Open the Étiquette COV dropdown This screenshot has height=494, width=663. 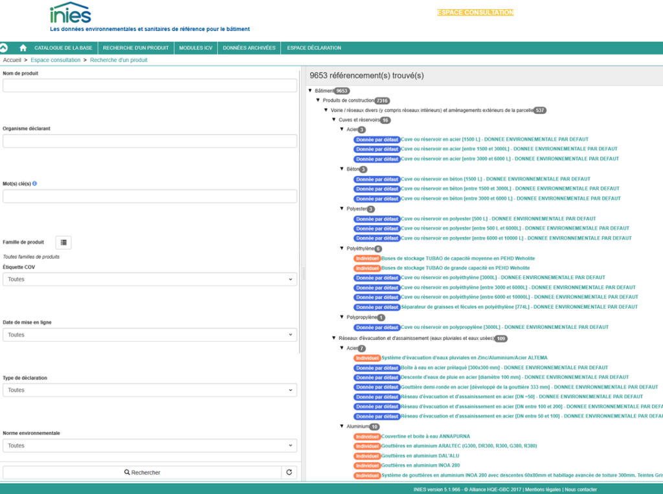[x=150, y=280]
